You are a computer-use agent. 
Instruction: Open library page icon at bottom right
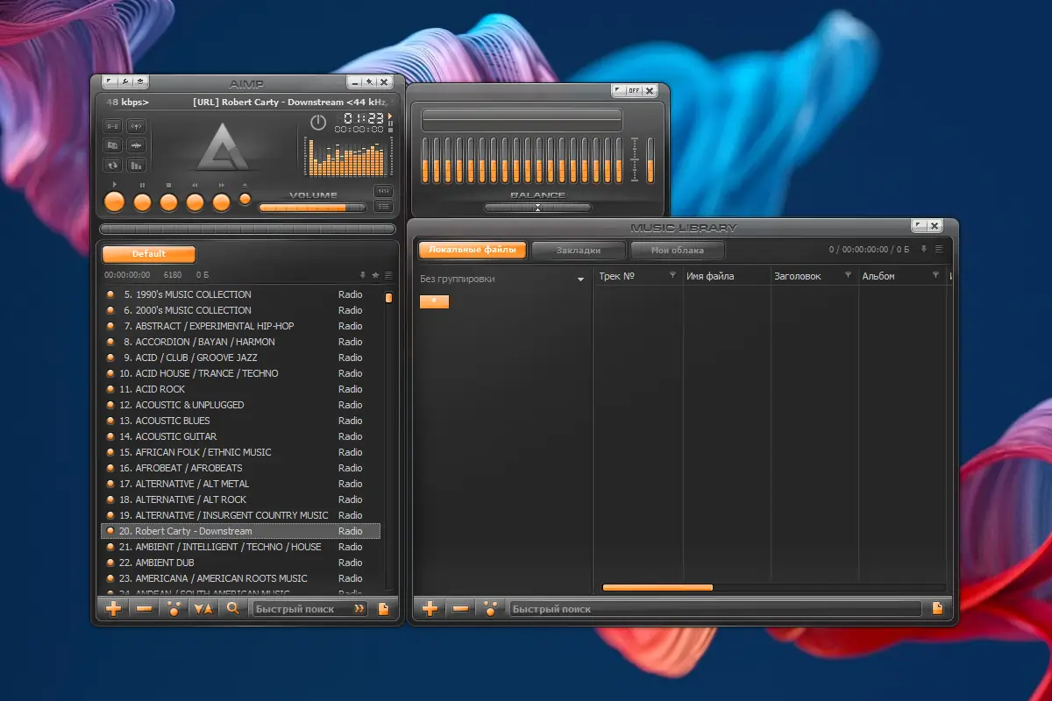pyautogui.click(x=937, y=609)
